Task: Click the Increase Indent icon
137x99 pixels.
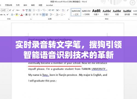Action: 53,10
